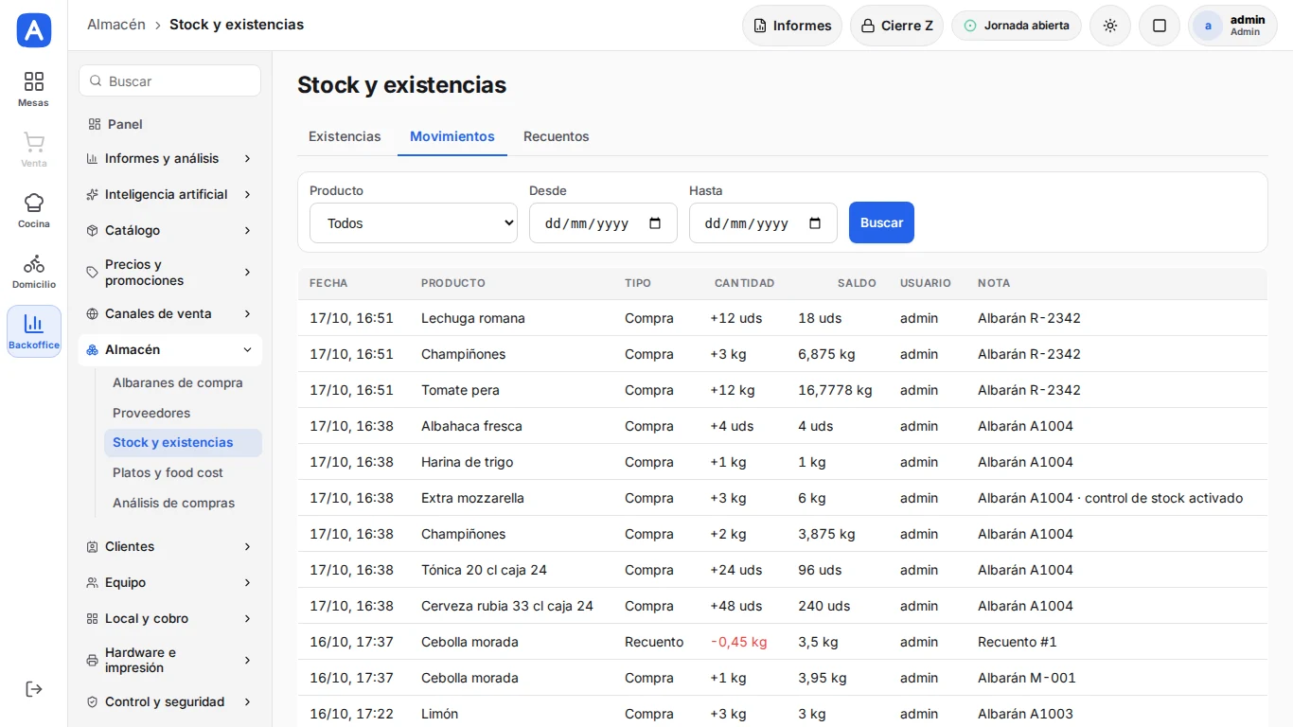Click the logout icon at rail bottom
Image resolution: width=1293 pixels, height=727 pixels.
tap(34, 689)
